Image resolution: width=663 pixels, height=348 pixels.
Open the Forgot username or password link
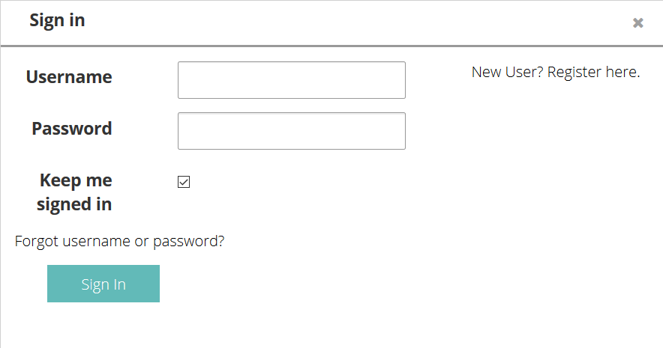coord(120,242)
